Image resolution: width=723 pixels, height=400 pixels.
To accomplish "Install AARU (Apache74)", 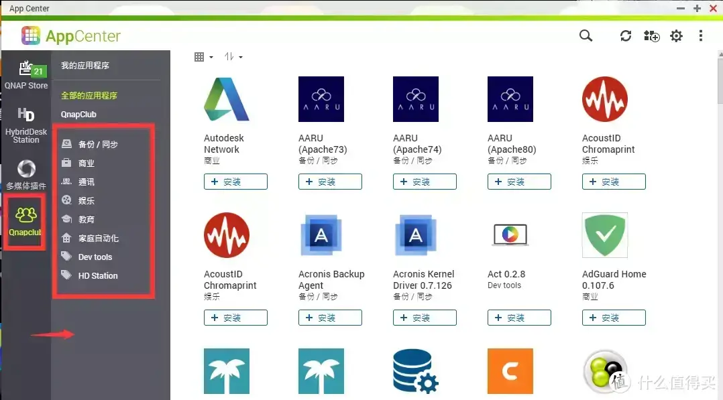I will tap(425, 182).
